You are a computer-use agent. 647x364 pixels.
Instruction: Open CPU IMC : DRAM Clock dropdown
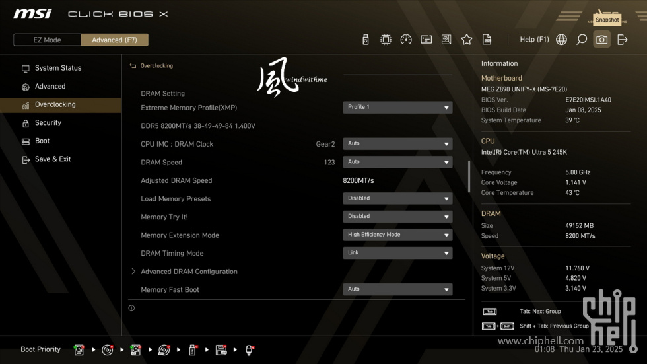point(397,143)
